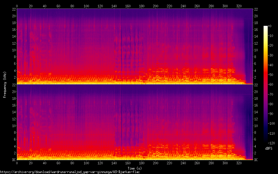Image resolution: width=278 pixels, height=174 pixels.
Task: Click the 100 tick on bottom time axis
Action: (86, 163)
